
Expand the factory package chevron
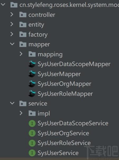[x=12, y=34]
